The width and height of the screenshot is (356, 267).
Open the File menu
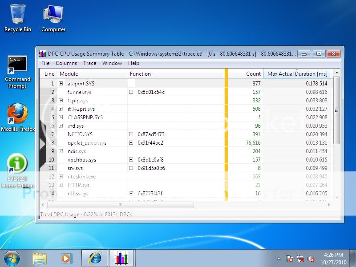(45, 63)
